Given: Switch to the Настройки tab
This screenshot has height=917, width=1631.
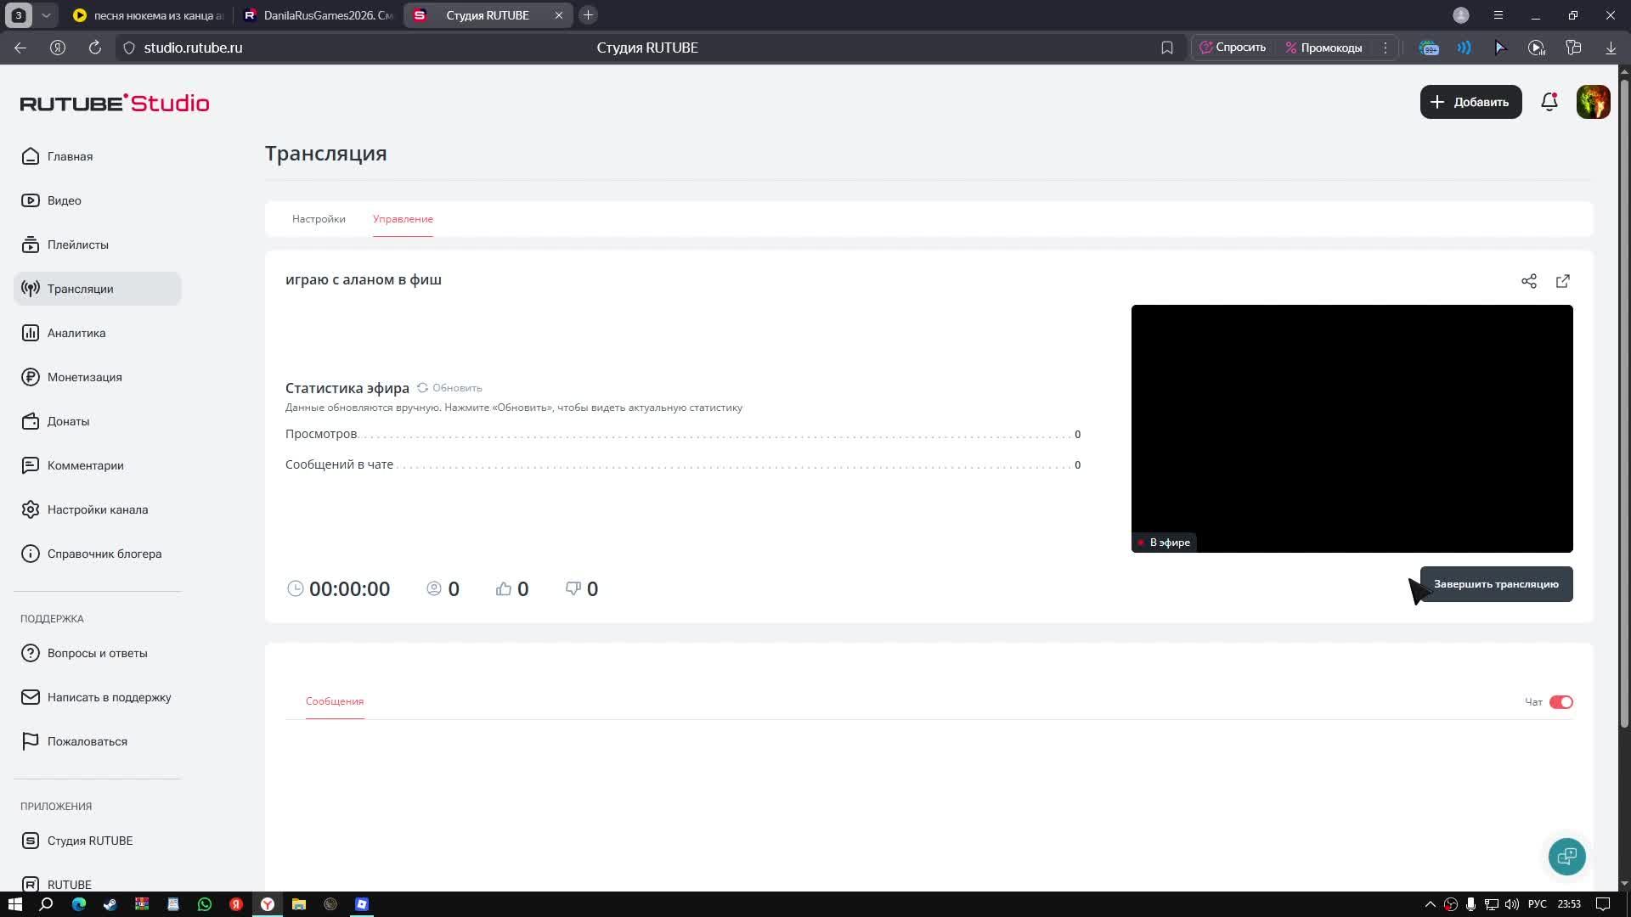Looking at the screenshot, I should (319, 219).
